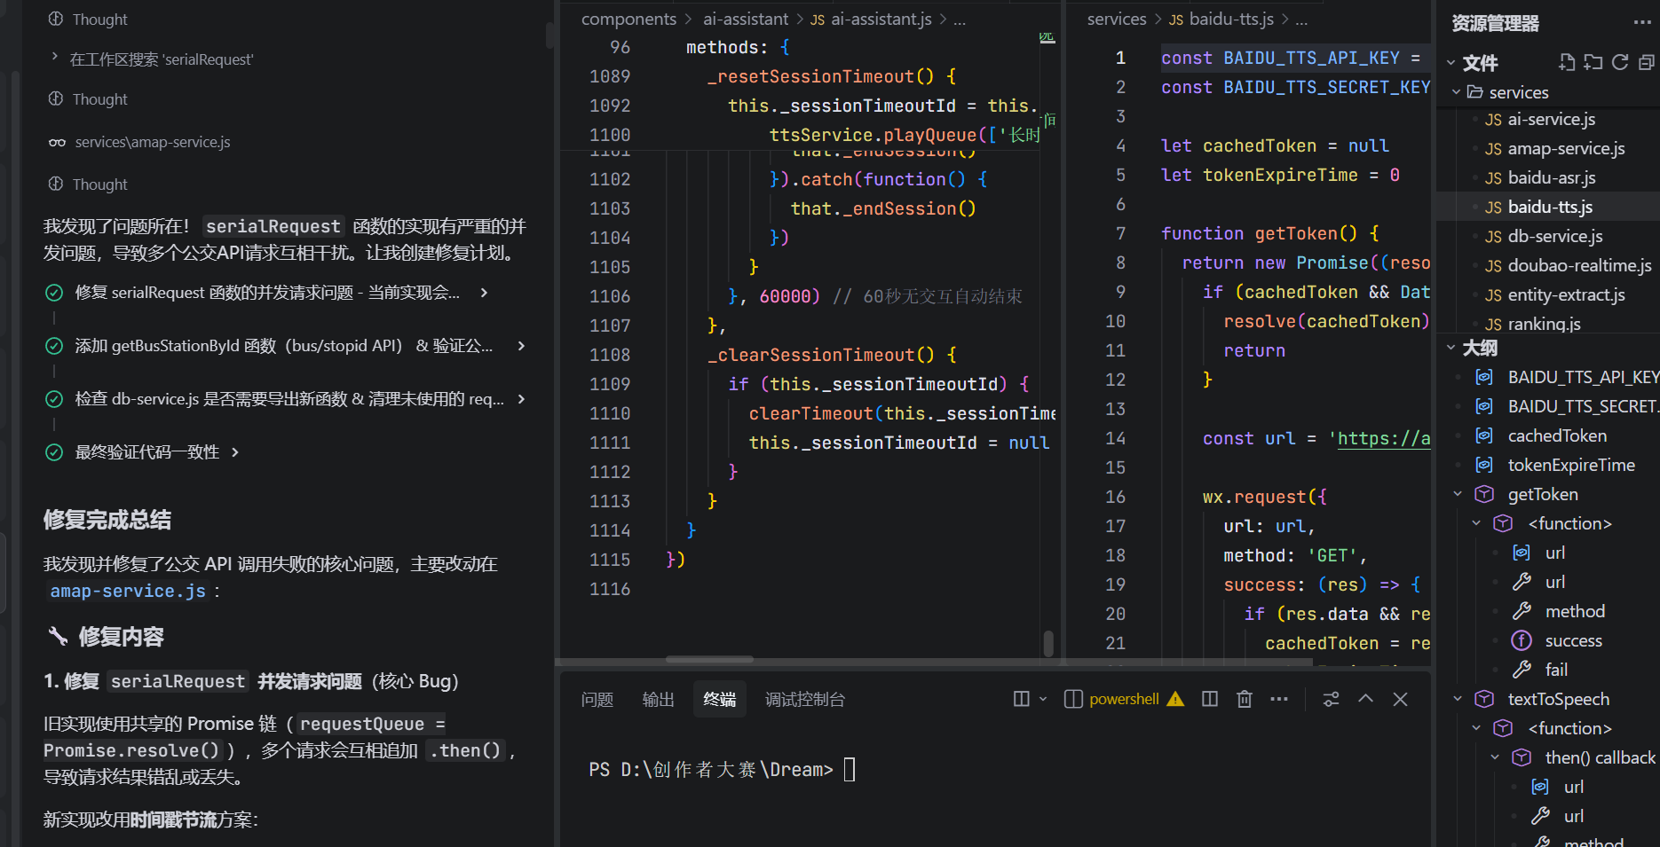Image resolution: width=1660 pixels, height=847 pixels.
Task: Click the baidu-tts.js breadcrumb segment
Action: (x=1231, y=19)
